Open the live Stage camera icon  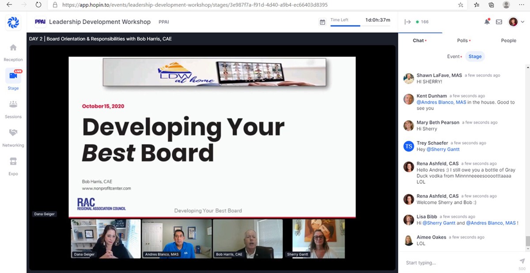(13, 76)
